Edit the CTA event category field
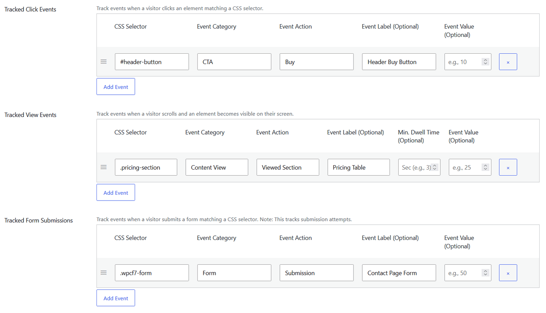546x313 pixels. [x=234, y=62]
